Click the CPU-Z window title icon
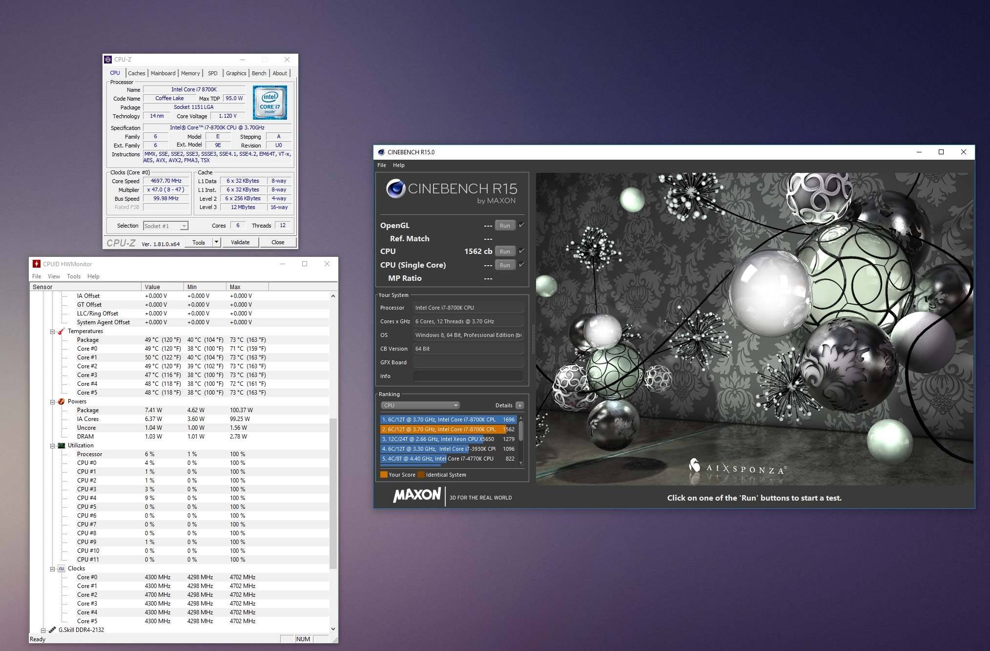The image size is (990, 651). click(x=108, y=60)
